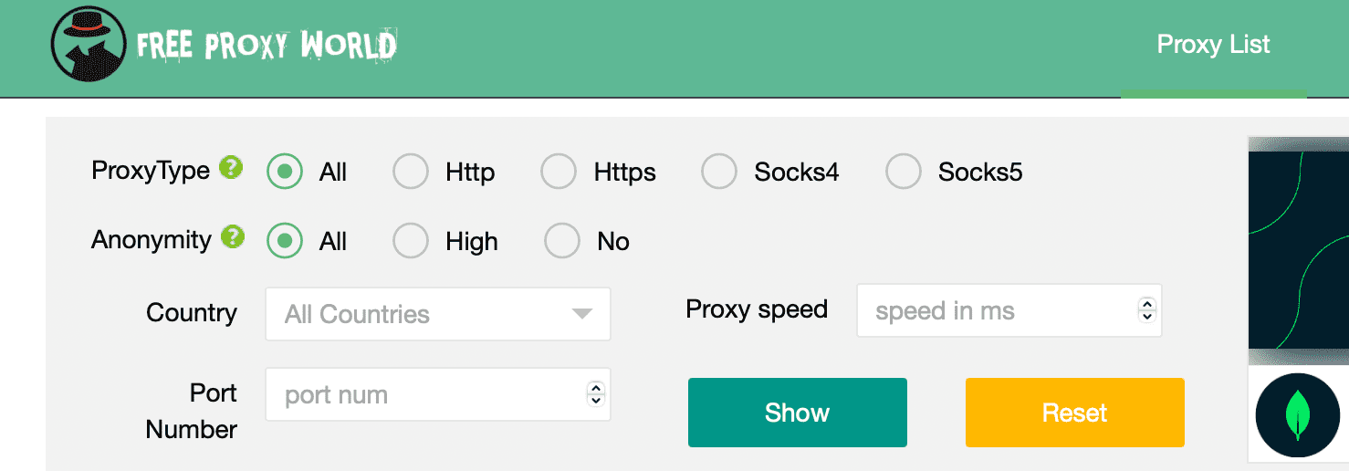1349x471 pixels.
Task: Click the Port Number stepper arrows
Action: (596, 394)
